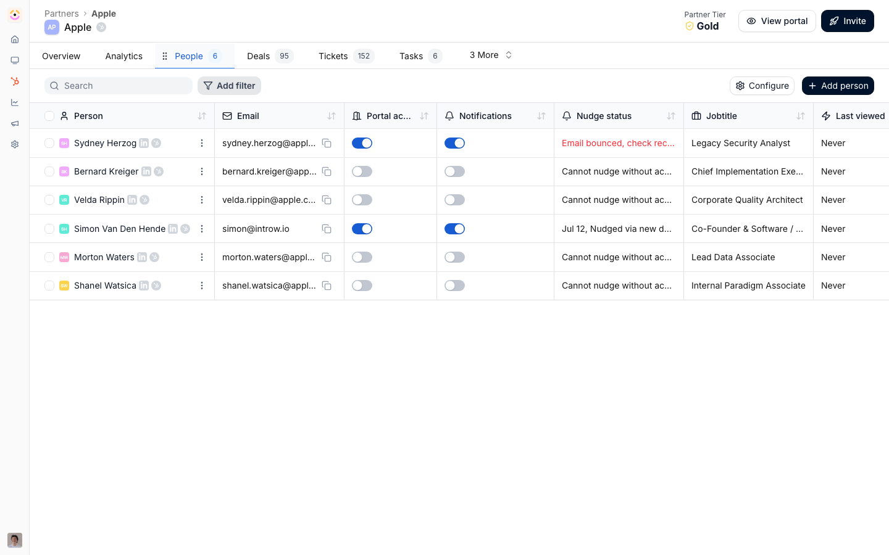Viewport: 889px width, 555px height.
Task: Open Velda Rippin's LinkedIn icon
Action: (x=132, y=200)
